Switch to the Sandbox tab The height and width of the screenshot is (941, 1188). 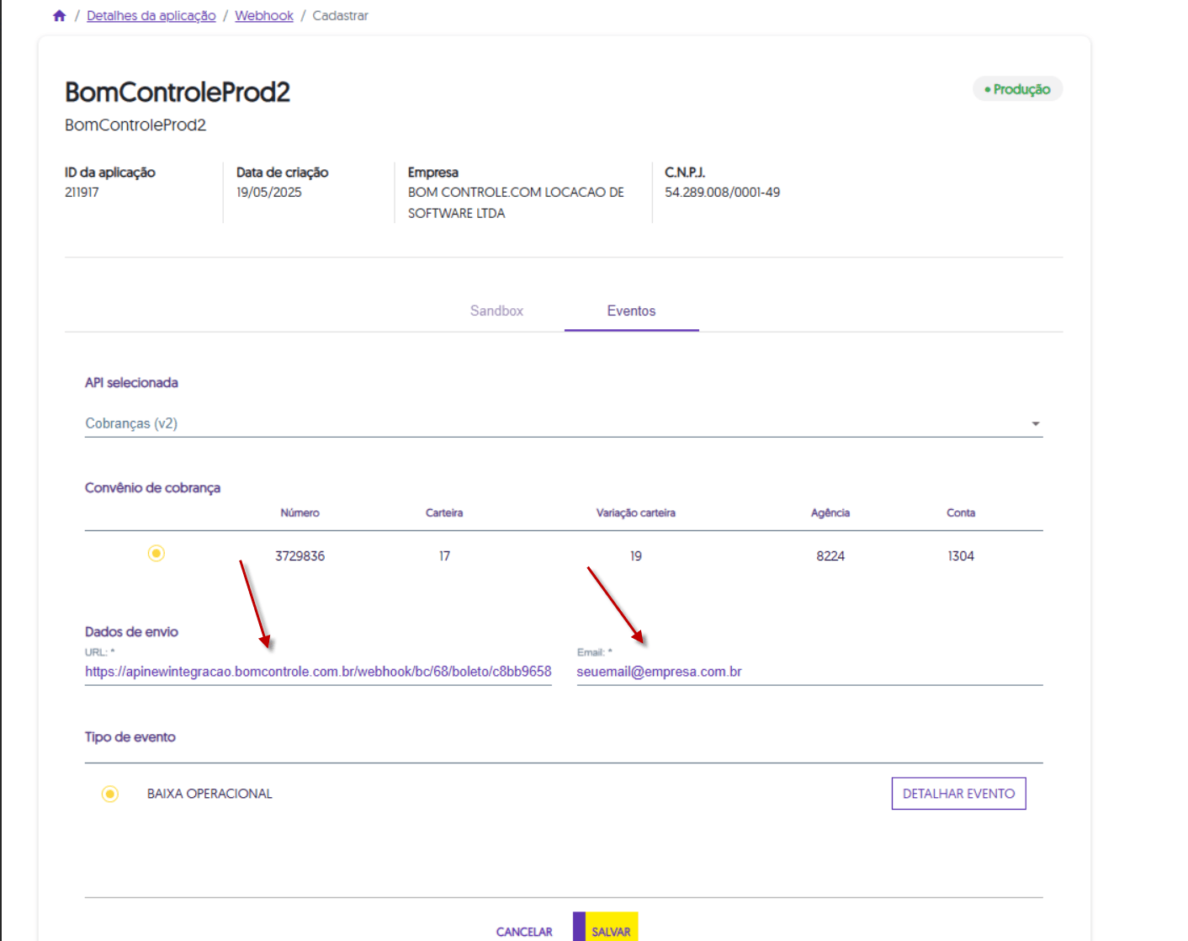[x=496, y=311]
